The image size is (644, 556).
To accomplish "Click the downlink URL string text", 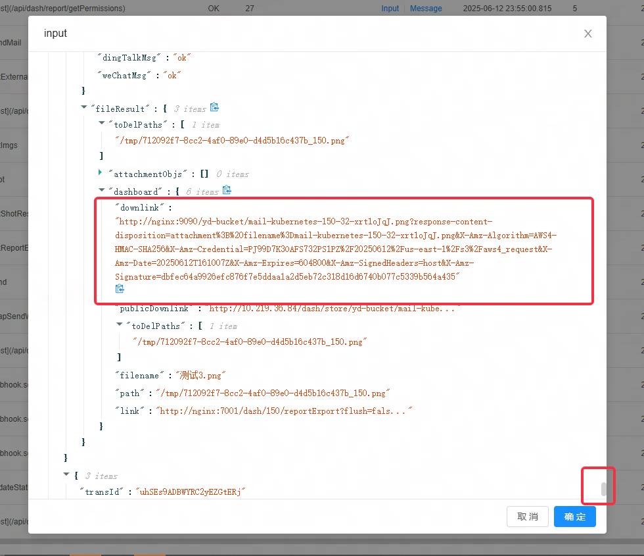I will pos(336,249).
